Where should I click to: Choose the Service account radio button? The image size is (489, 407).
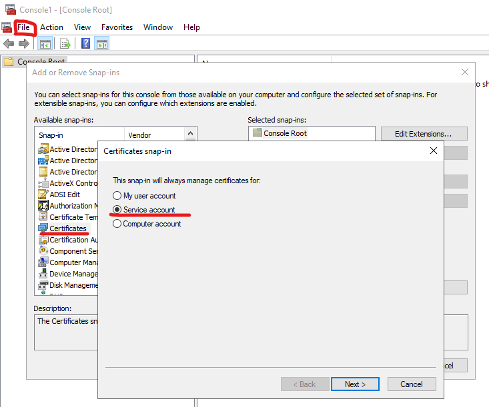[x=117, y=210]
